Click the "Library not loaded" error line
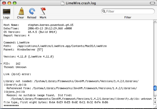Screen dimensions: 157x109 (71, 81)
